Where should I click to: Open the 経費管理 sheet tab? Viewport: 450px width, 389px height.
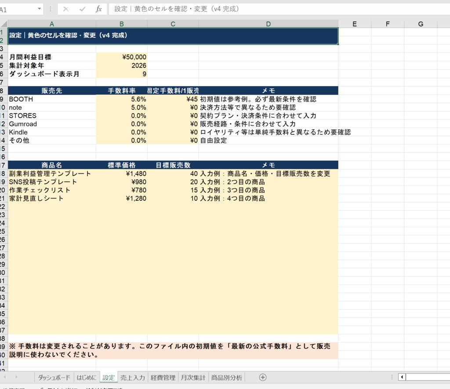pos(163,378)
